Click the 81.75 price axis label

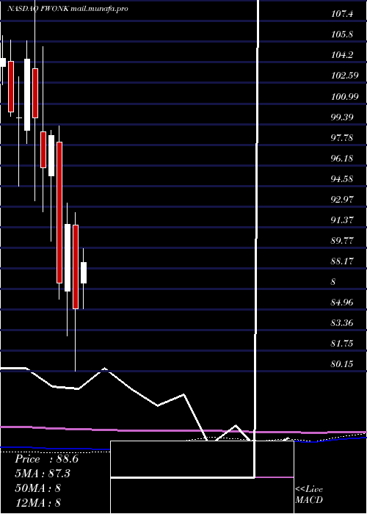point(342,344)
